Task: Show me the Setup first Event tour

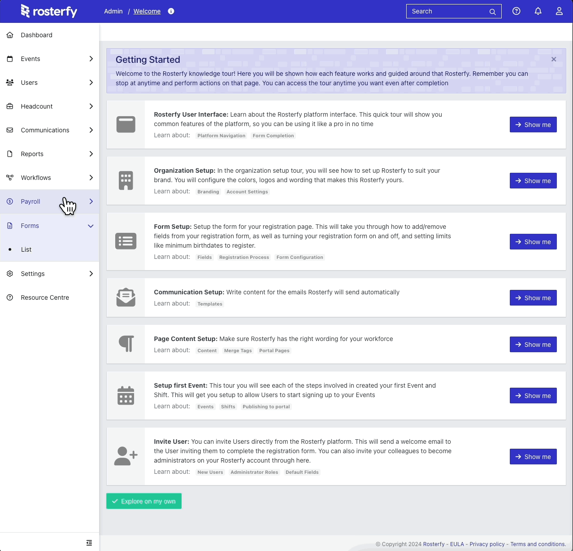Action: pos(533,396)
